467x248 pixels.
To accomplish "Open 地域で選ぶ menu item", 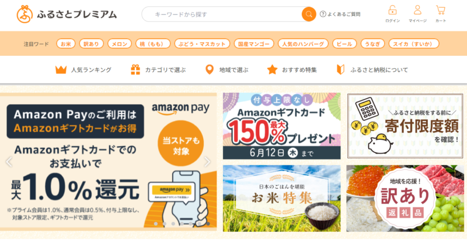I will (226, 70).
